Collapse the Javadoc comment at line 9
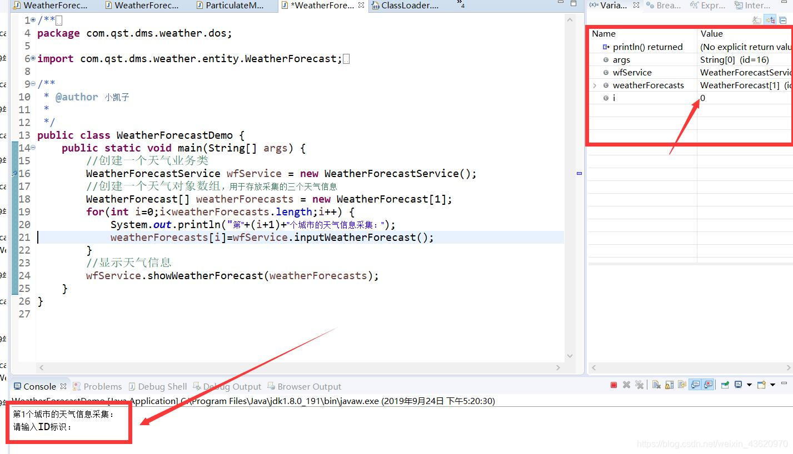The height and width of the screenshot is (454, 793). click(33, 84)
